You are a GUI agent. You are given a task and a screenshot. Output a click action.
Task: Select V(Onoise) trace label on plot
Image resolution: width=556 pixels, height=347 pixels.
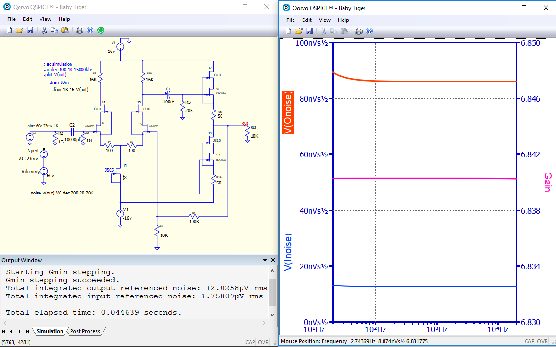tap(287, 112)
